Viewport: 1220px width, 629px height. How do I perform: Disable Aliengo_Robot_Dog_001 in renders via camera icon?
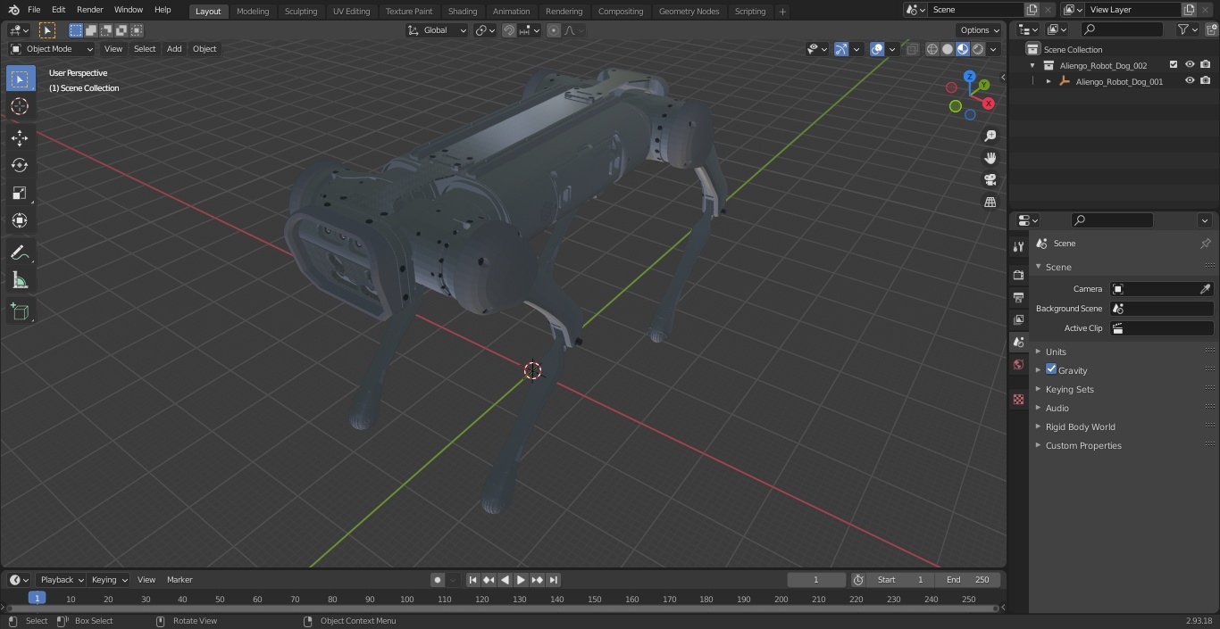[1206, 81]
